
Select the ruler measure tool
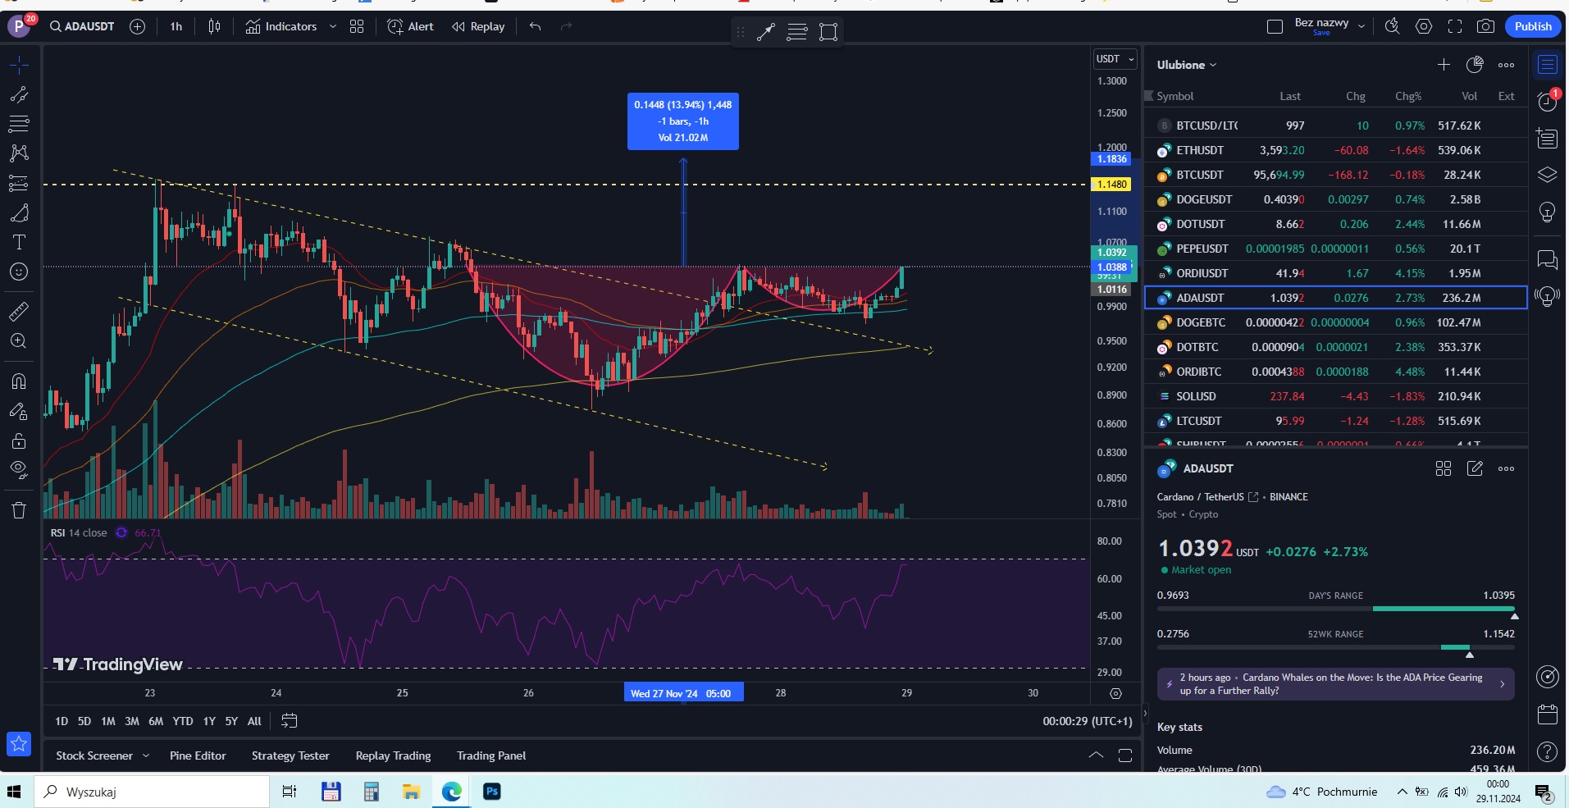tap(19, 312)
